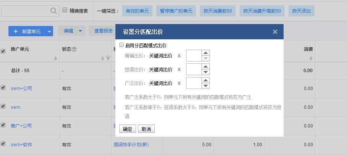Click the 状态 help question icon
This screenshot has width=347, height=155.
point(75,49)
